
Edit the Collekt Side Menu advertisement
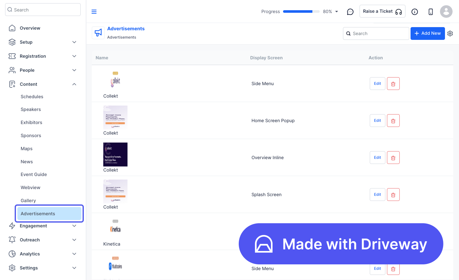click(x=377, y=84)
